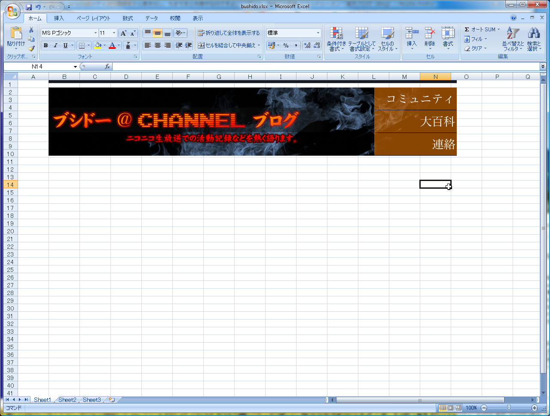Click the increase decimal places icon

click(307, 45)
